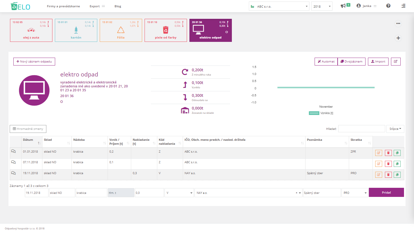Open the PRO abbreviation dropdown
Viewport: 414px width, 233px height.
(355, 193)
